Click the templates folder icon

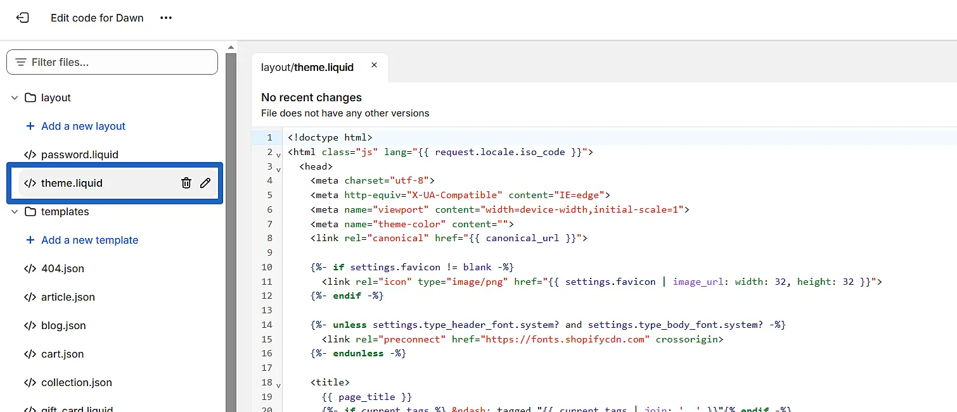click(30, 211)
